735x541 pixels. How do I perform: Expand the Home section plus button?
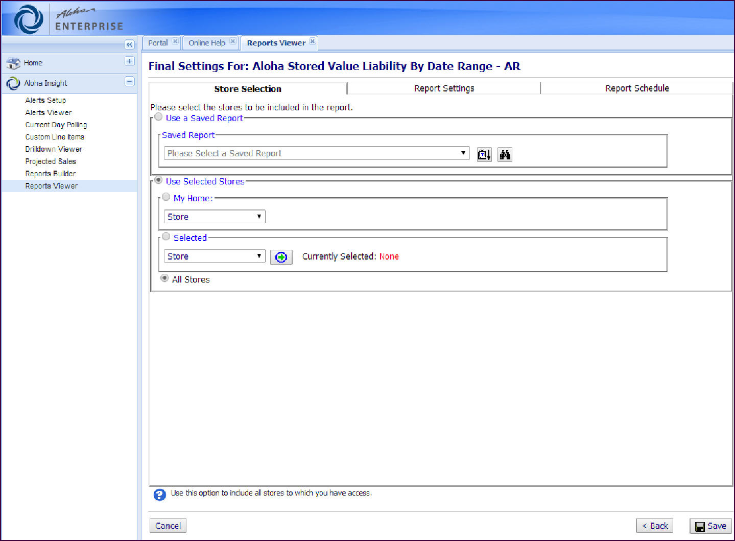130,61
